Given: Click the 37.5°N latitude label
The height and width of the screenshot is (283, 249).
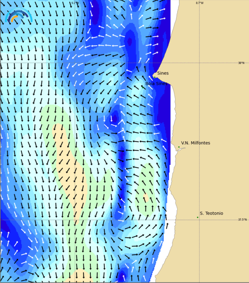Looking at the screenshot, I should coord(242,220).
